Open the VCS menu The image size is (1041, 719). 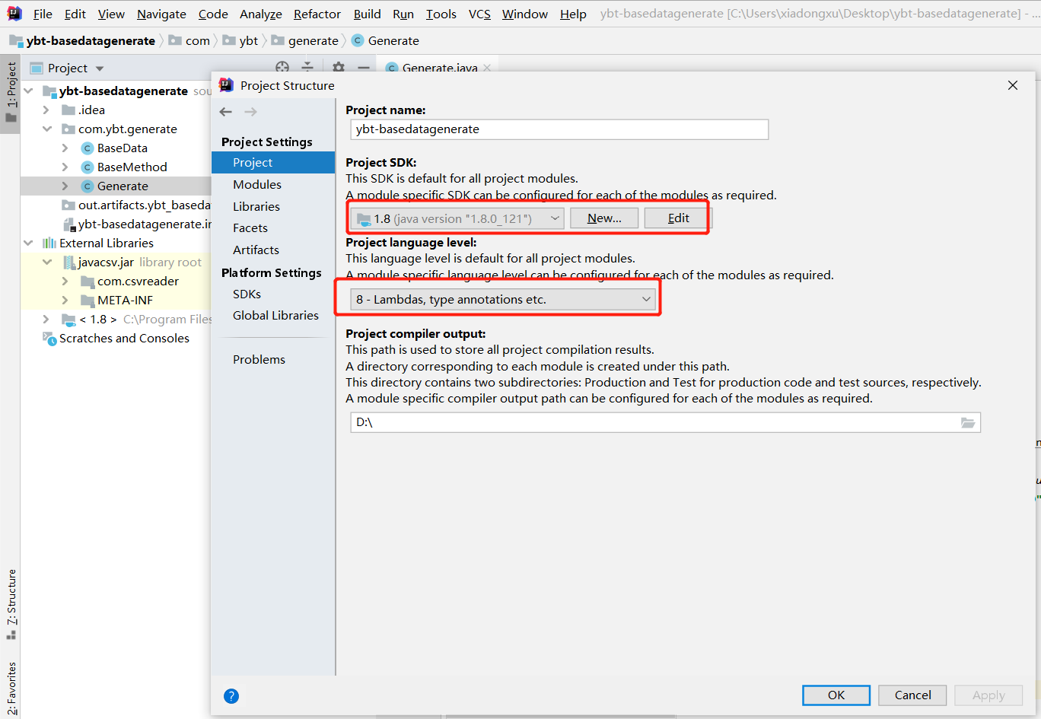(x=479, y=14)
